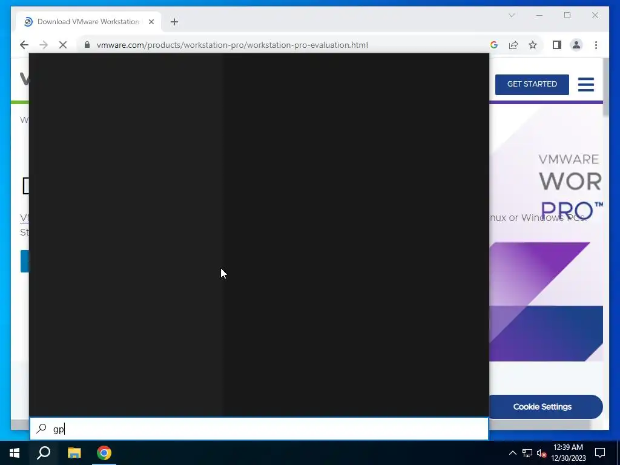Click the Google icon in the address bar
Image resolution: width=620 pixels, height=465 pixels.
point(494,45)
